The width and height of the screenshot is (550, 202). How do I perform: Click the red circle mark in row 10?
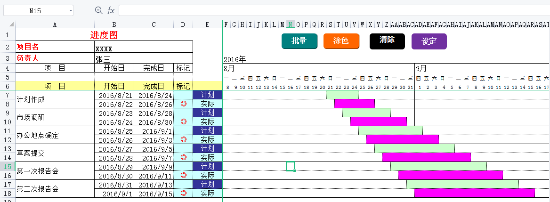183,121
